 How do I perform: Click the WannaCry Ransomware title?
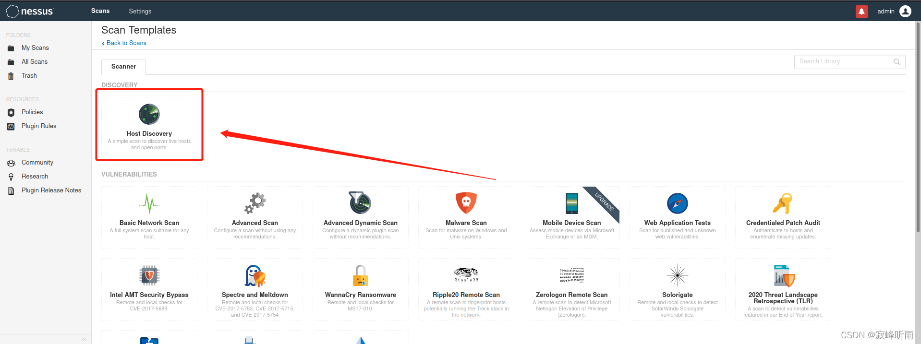361,295
